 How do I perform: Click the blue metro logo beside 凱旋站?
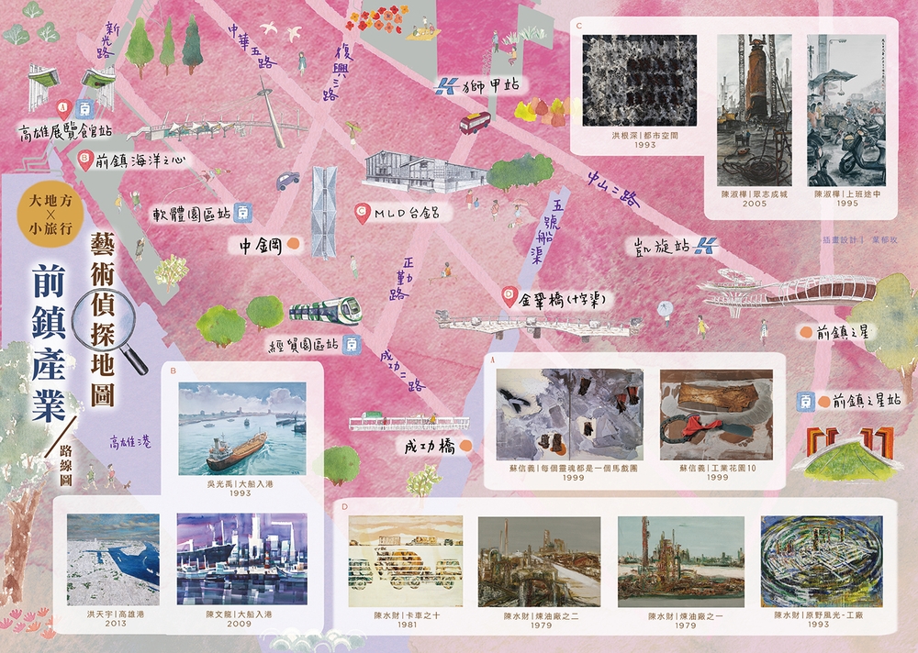tap(705, 246)
